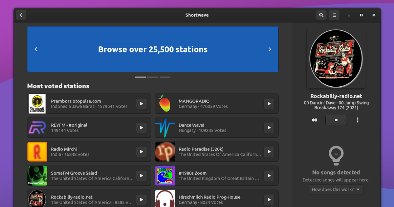Click 'Germany · 470059 Votes' under MANGORADIO
The height and width of the screenshot is (207, 394).
point(203,106)
